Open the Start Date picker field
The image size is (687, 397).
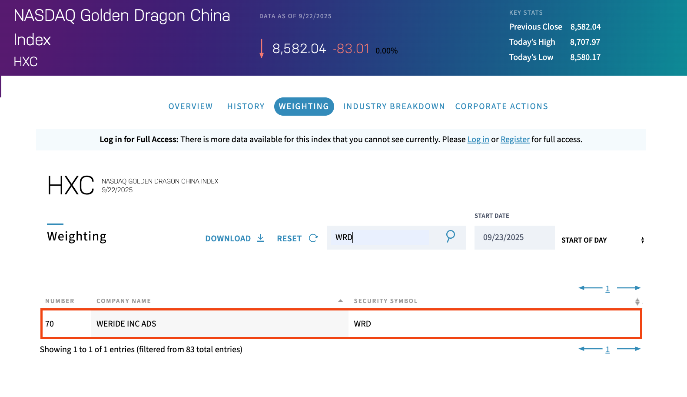pos(514,237)
